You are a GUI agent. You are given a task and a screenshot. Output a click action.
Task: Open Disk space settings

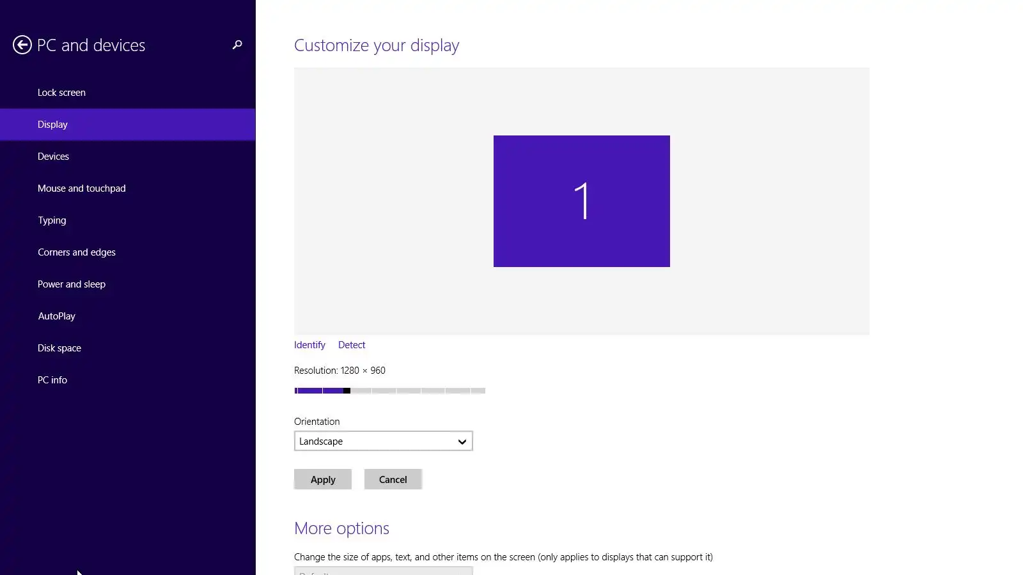tap(128, 348)
